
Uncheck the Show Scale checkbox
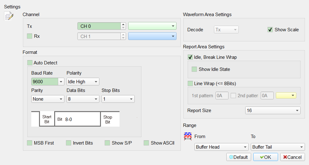(270, 30)
